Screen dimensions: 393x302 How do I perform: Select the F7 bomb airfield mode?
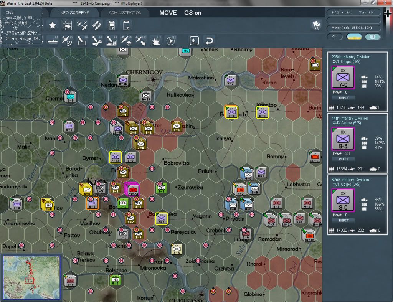[97, 41]
